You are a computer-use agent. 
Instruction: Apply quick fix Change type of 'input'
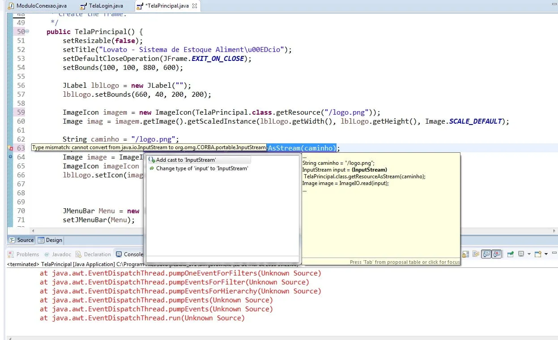(x=199, y=168)
